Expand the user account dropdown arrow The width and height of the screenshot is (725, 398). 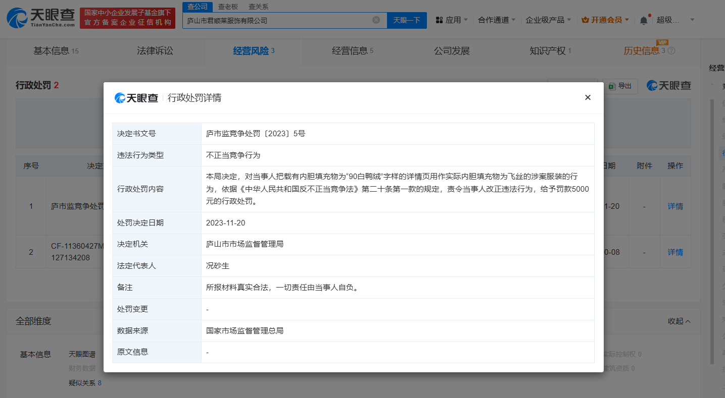click(692, 20)
